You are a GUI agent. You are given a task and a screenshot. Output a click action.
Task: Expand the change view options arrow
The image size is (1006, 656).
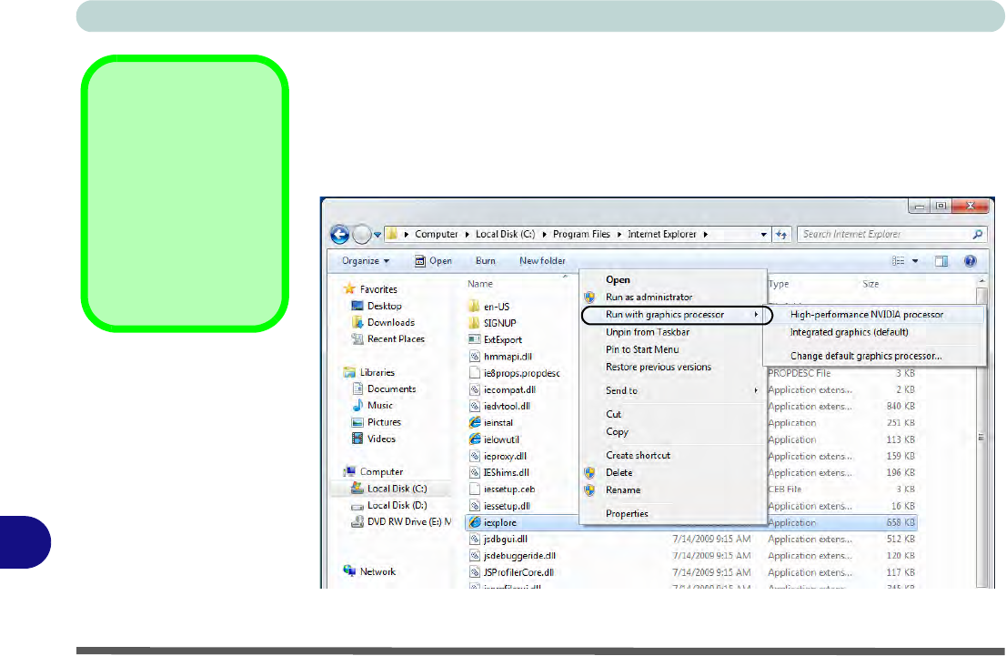tap(916, 261)
